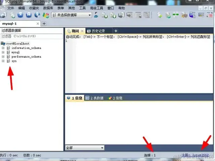Image resolution: width=215 pixels, height=161 pixels.
Task: Select the mysql database name in tree
Action: pyautogui.click(x=15, y=52)
